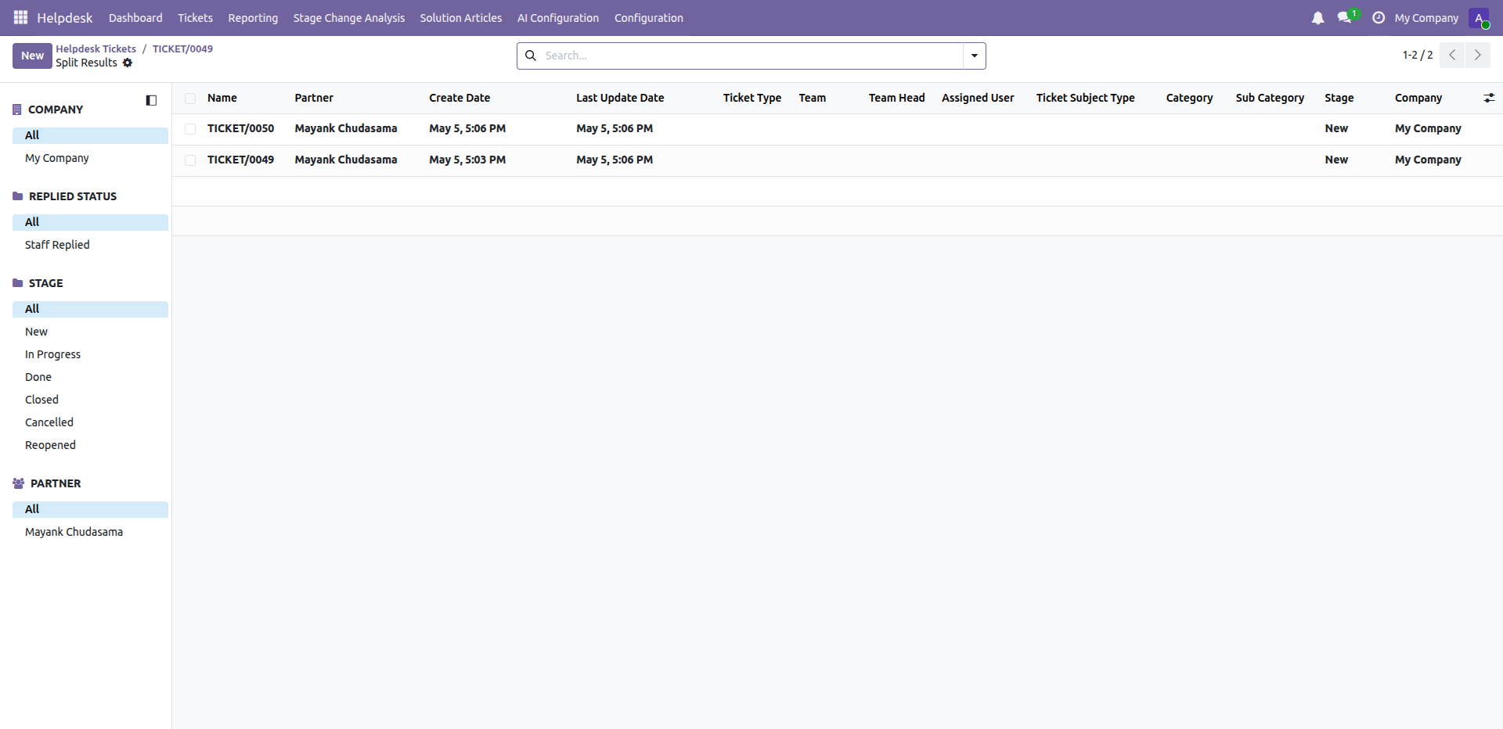Open the My Company switcher

1426,18
